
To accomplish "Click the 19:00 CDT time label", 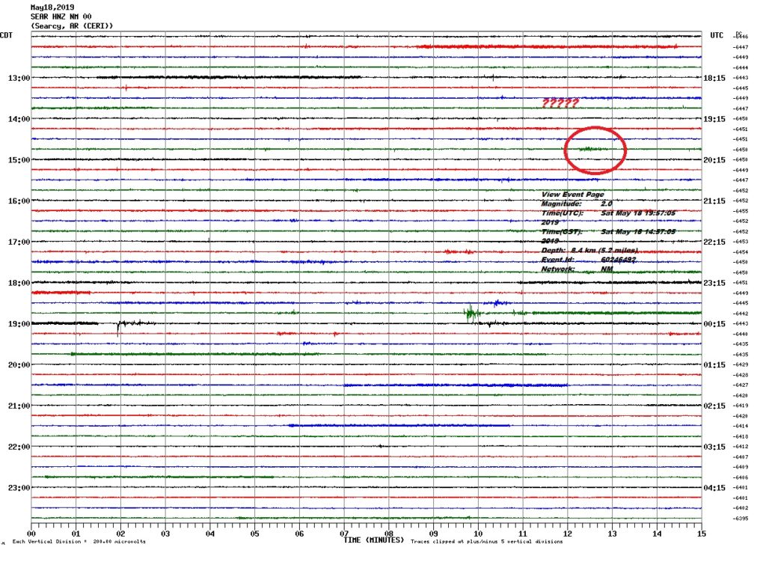I will pos(18,324).
